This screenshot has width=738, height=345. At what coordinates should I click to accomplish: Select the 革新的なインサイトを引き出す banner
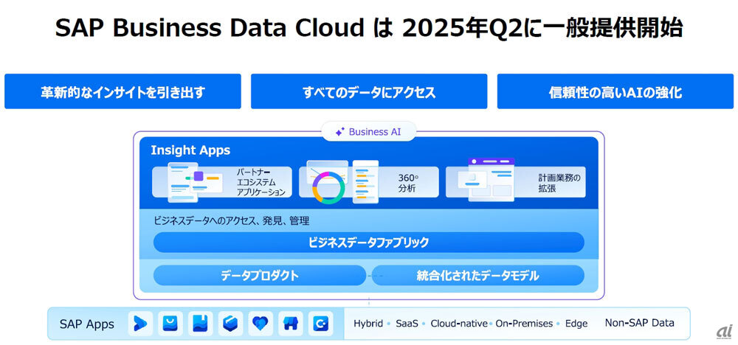click(123, 91)
